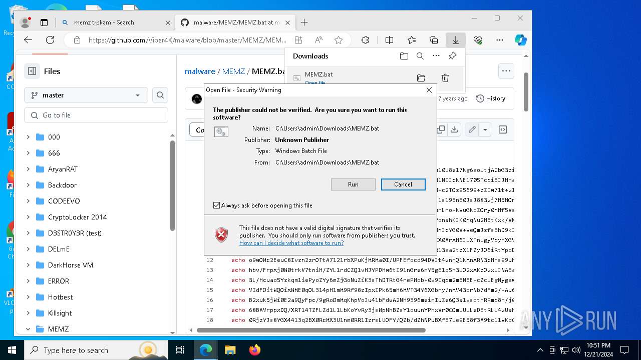
Task: Select the DELmE folder row
Action: (x=96, y=249)
